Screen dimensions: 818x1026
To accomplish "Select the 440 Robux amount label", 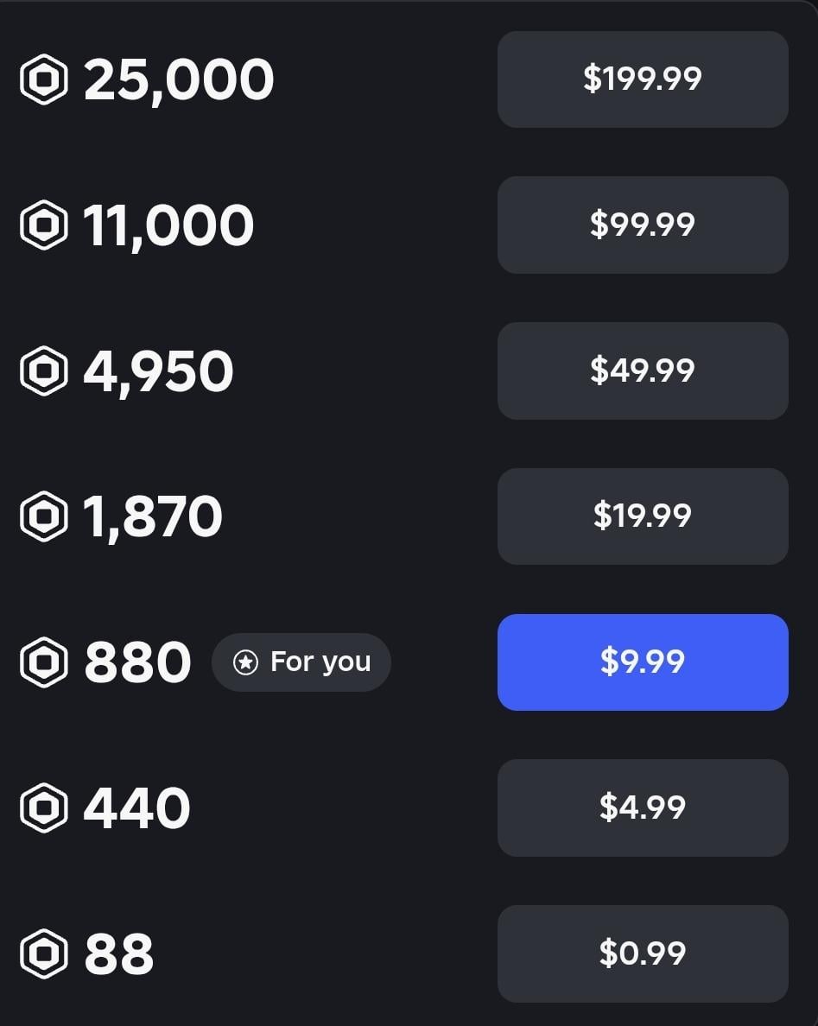I will tap(136, 808).
